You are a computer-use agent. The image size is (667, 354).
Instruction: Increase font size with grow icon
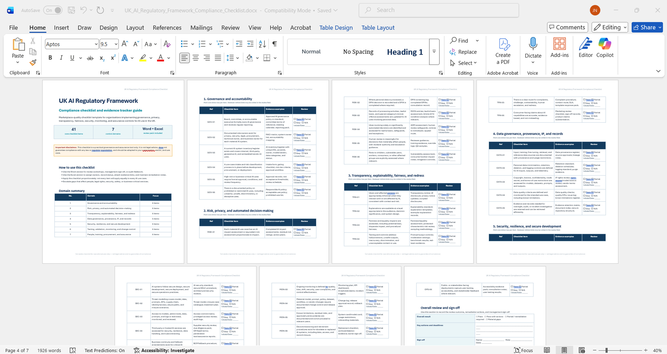(x=125, y=44)
